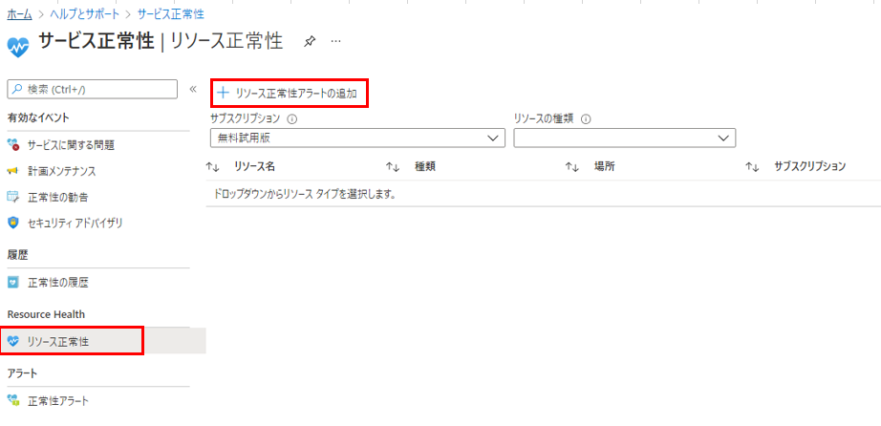The image size is (881, 426).
Task: Open サービスに関する問題 menu item
Action: tap(71, 145)
